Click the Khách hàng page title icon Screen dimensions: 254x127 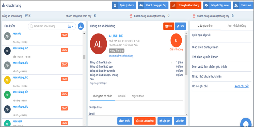click(x=3, y=5)
